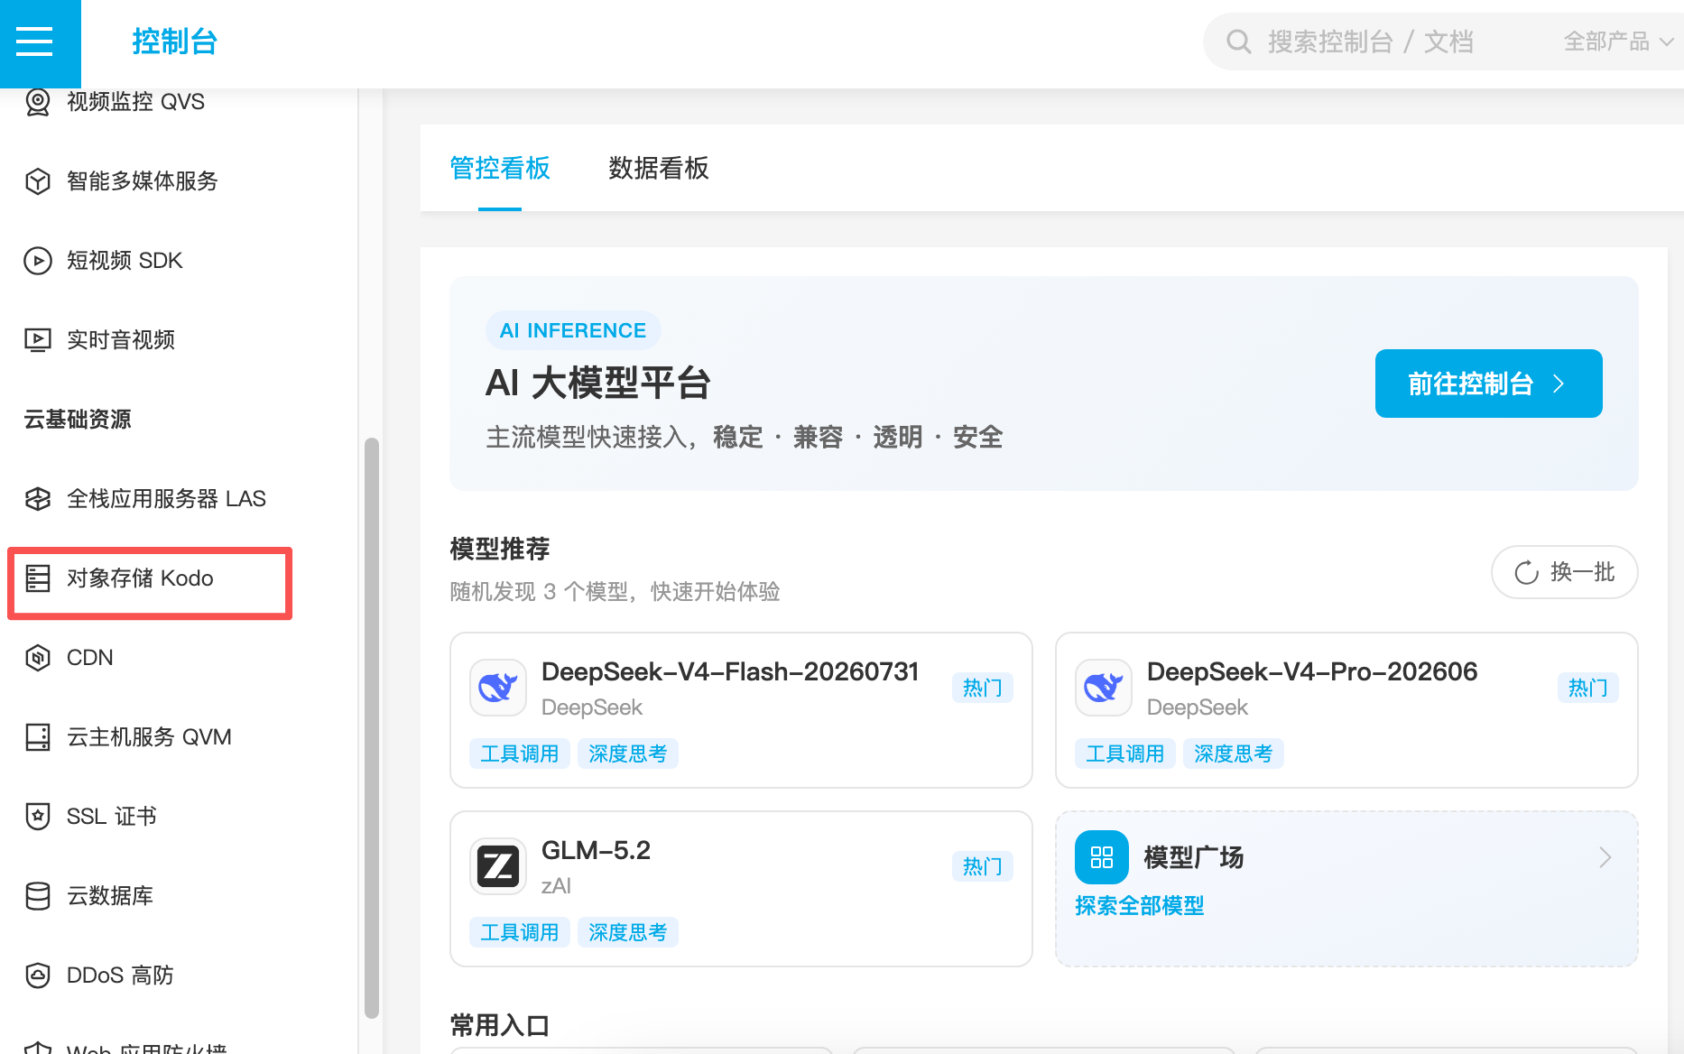Click the search magnifier icon

coord(1238,42)
